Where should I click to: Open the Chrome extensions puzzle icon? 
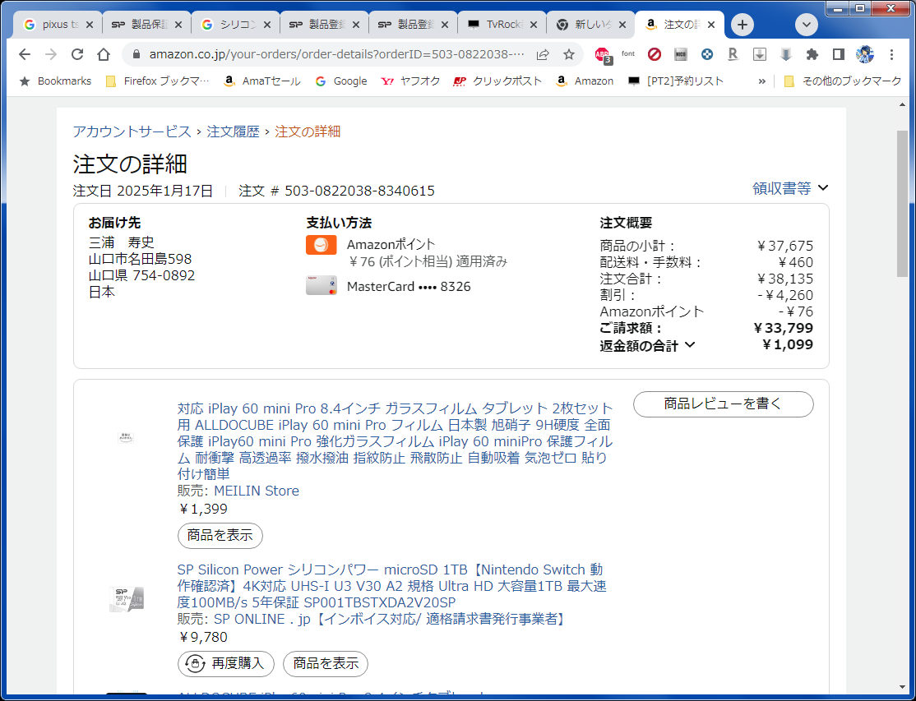click(x=812, y=54)
